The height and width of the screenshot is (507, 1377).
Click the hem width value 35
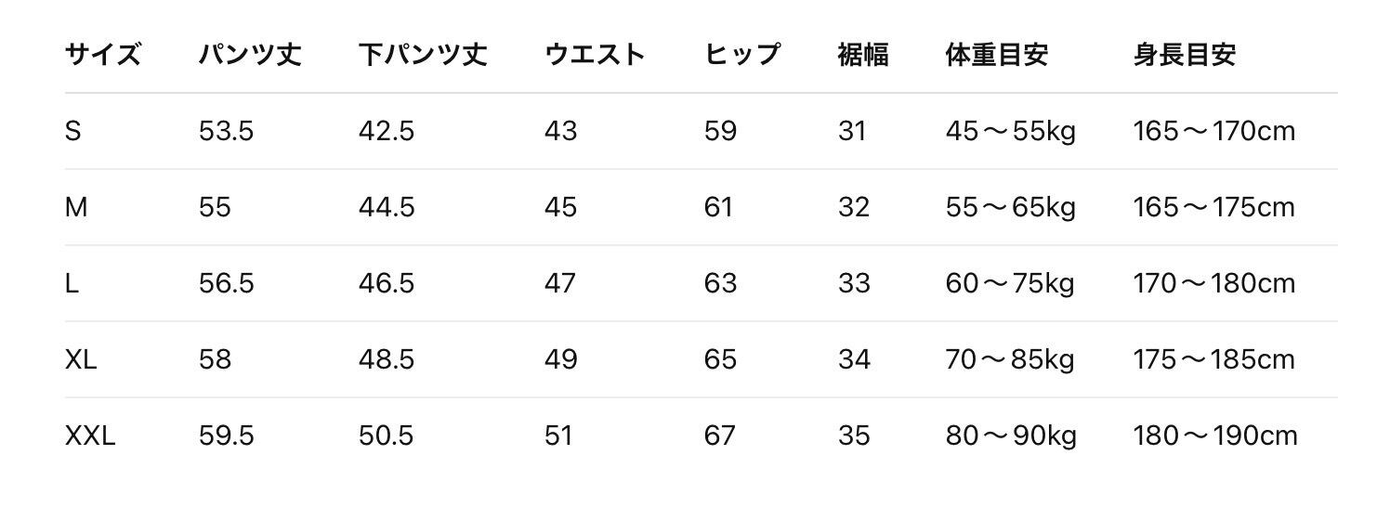point(854,435)
